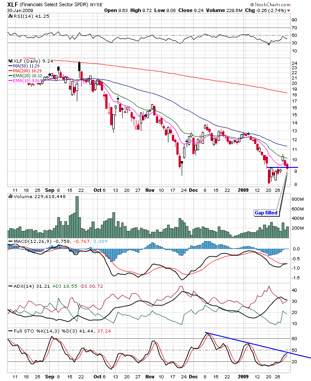Screen dimensions: 311x381
Task: Click the 600M volume axis label
Action: [x=298, y=209]
